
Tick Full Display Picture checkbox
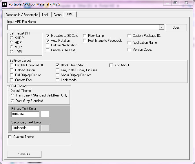click(12, 75)
